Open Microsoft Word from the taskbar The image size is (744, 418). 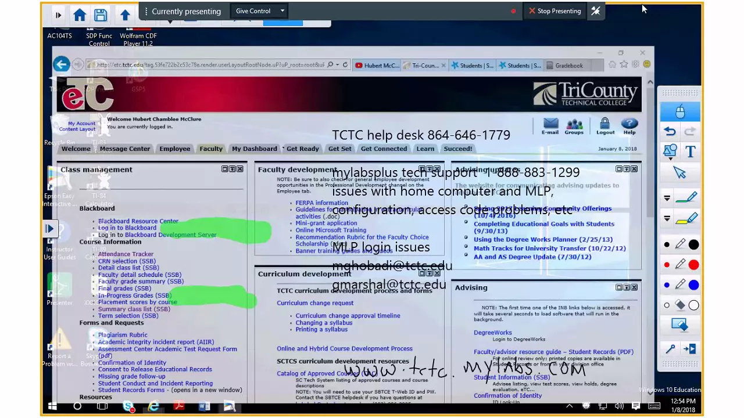pyautogui.click(x=204, y=406)
